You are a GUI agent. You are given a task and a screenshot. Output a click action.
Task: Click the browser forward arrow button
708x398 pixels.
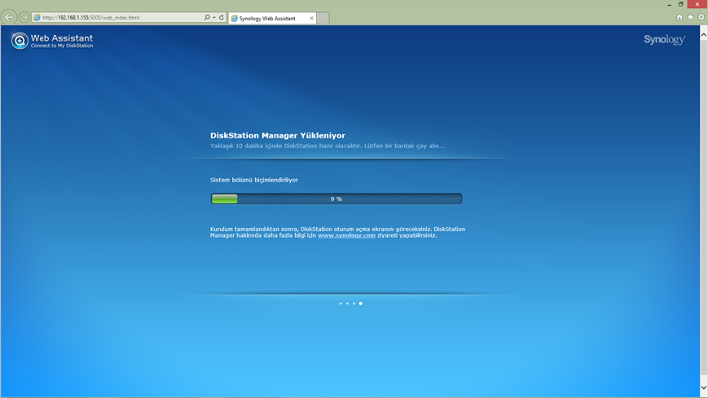tap(24, 17)
